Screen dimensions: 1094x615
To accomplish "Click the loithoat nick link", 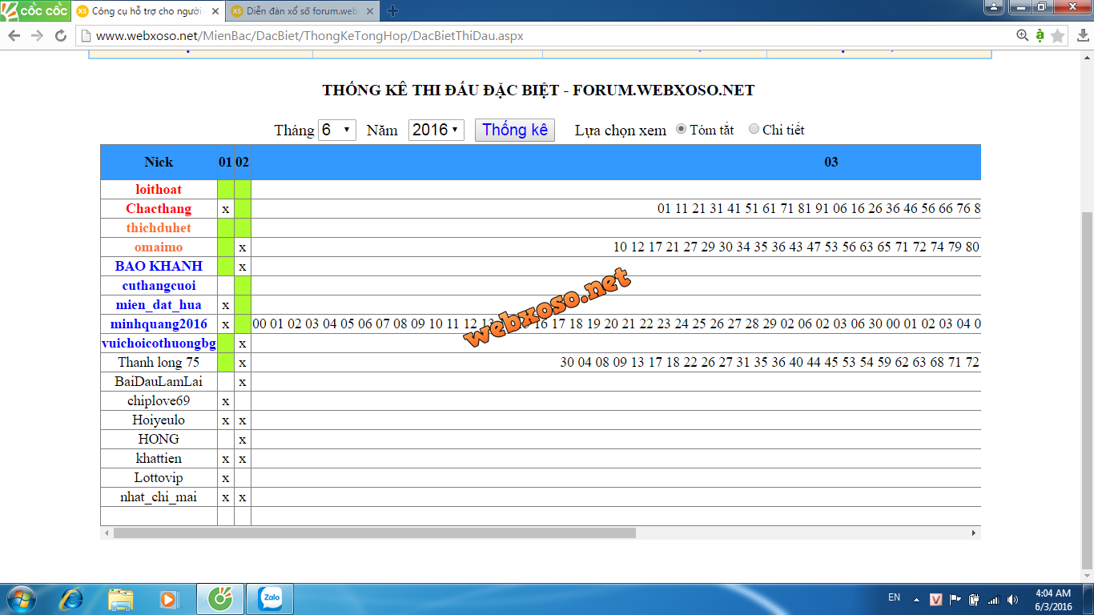I will tap(159, 190).
